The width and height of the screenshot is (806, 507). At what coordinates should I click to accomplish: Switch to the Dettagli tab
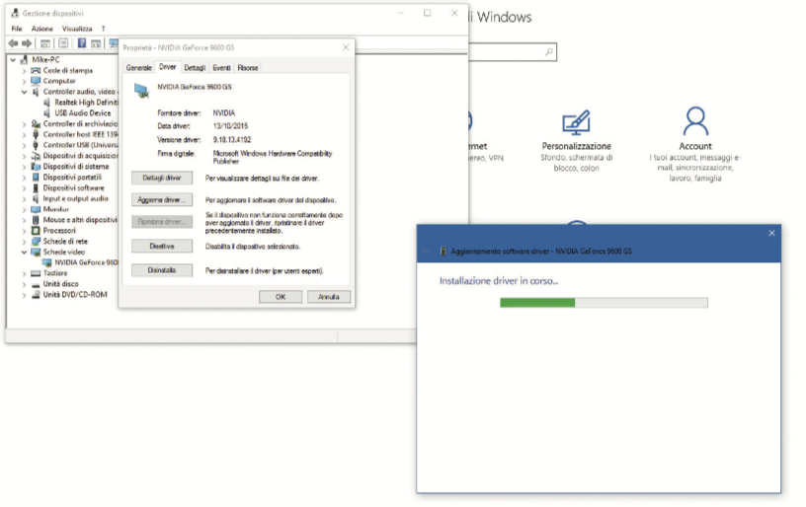coord(195,67)
